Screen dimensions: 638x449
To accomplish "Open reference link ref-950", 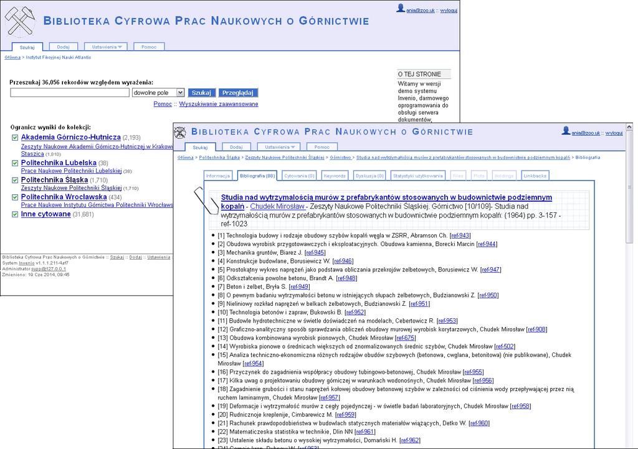I will point(488,295).
